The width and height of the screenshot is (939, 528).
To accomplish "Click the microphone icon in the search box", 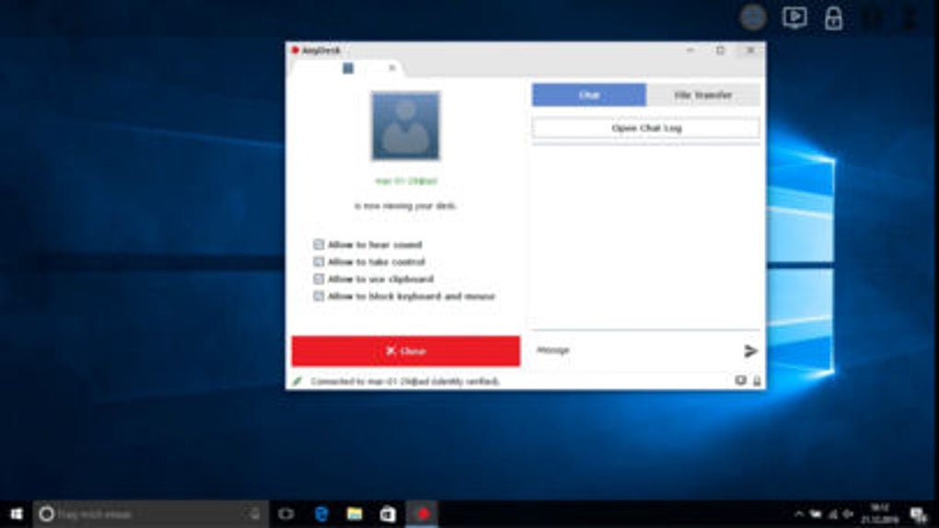I will pyautogui.click(x=255, y=514).
